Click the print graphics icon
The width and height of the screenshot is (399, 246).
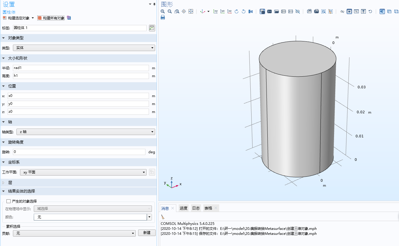[163, 17]
